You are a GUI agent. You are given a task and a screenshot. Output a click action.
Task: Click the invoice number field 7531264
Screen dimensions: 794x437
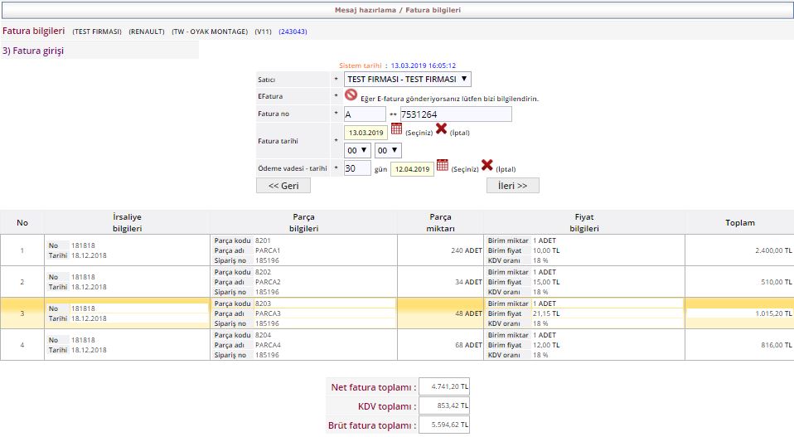point(455,114)
